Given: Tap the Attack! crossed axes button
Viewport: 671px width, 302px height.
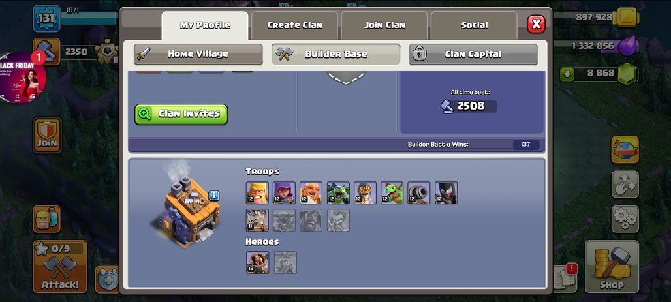Looking at the screenshot, I should point(60,267).
